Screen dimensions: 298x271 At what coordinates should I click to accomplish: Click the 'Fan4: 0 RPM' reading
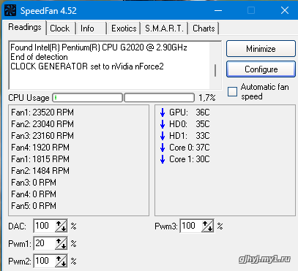34,194
